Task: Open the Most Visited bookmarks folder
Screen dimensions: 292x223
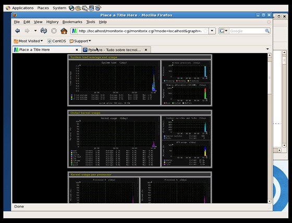Action: [28, 41]
